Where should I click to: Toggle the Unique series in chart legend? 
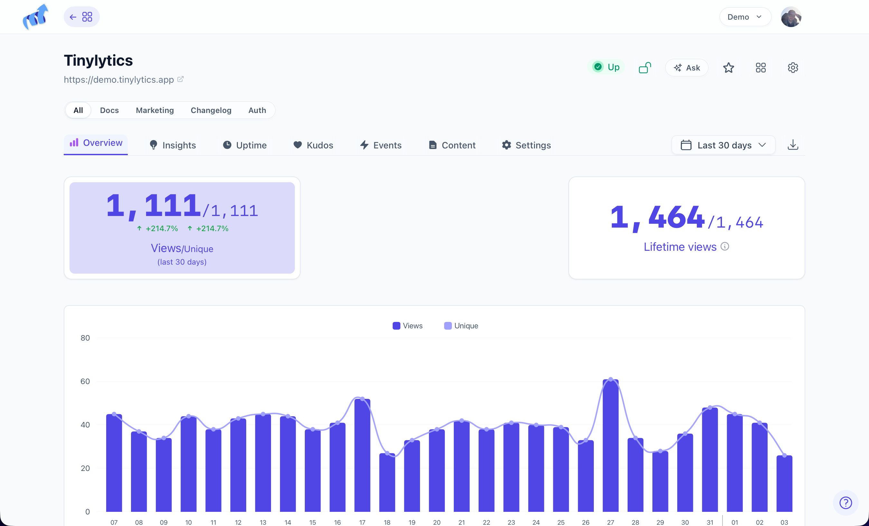pyautogui.click(x=461, y=326)
